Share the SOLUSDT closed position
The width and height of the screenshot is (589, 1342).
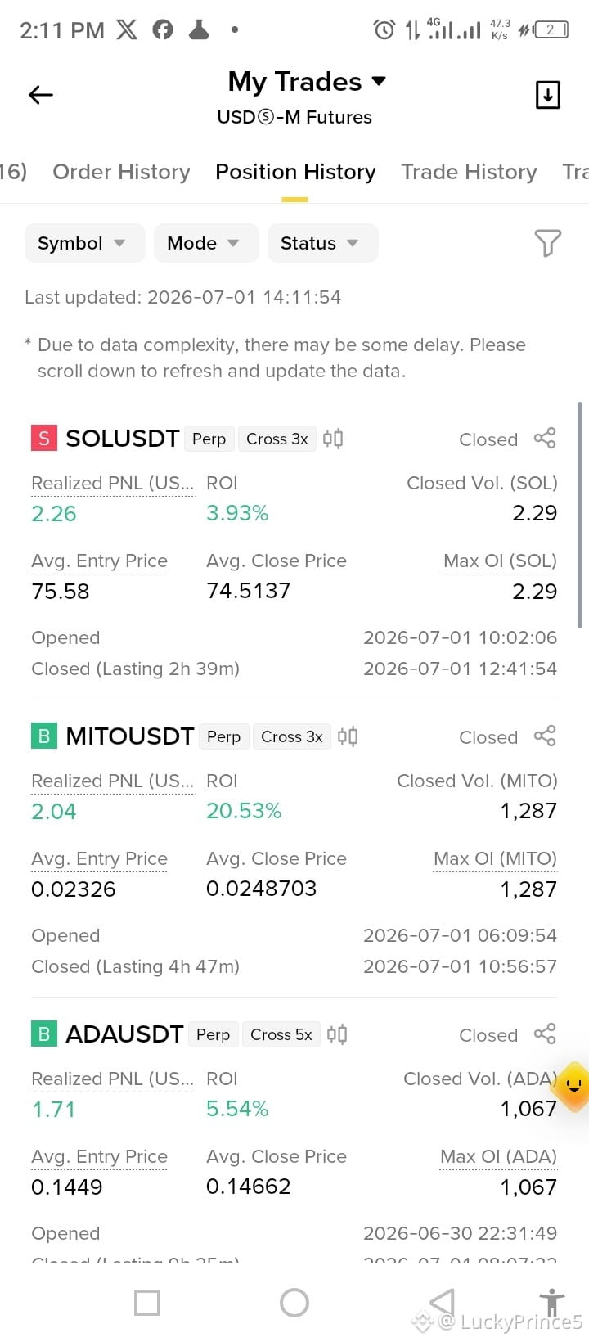pyautogui.click(x=545, y=439)
